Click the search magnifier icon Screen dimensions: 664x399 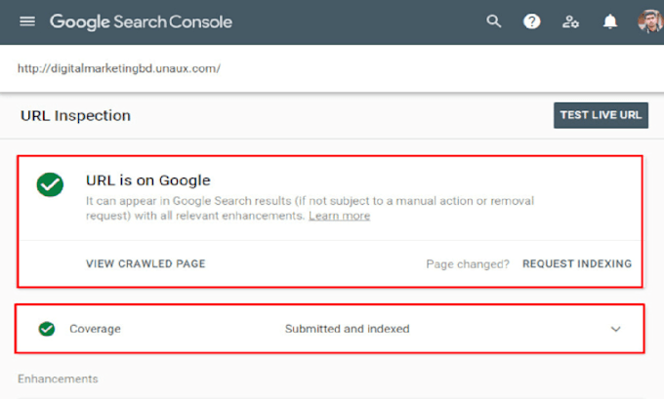493,21
